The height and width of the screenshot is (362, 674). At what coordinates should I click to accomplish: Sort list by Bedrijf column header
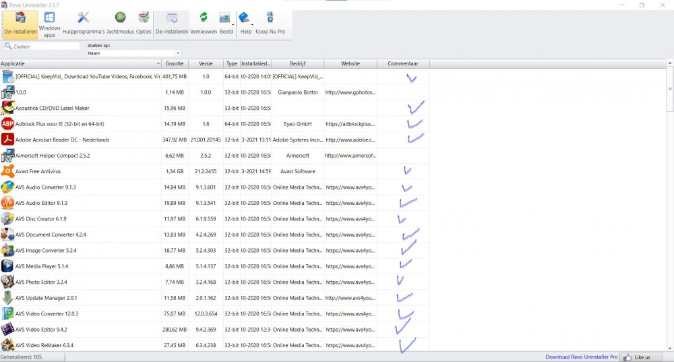pos(297,63)
